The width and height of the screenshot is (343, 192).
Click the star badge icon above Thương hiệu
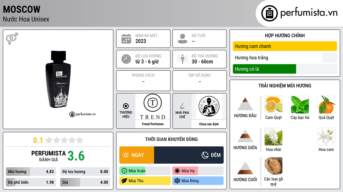[126, 106]
